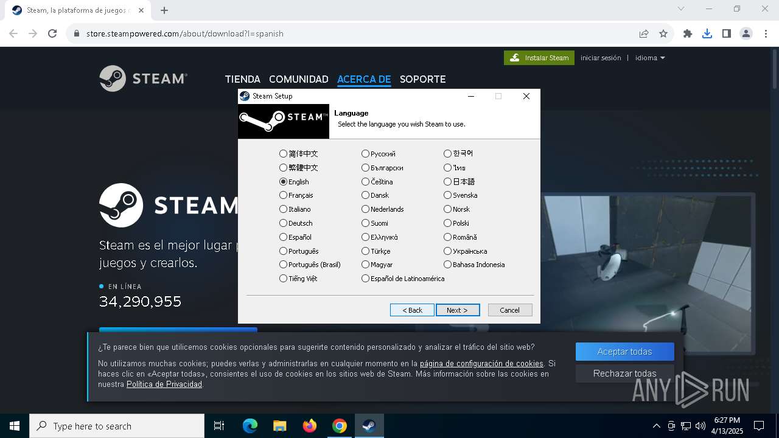This screenshot has width=779, height=438.
Task: Reload the page in Chrome
Action: [52, 33]
